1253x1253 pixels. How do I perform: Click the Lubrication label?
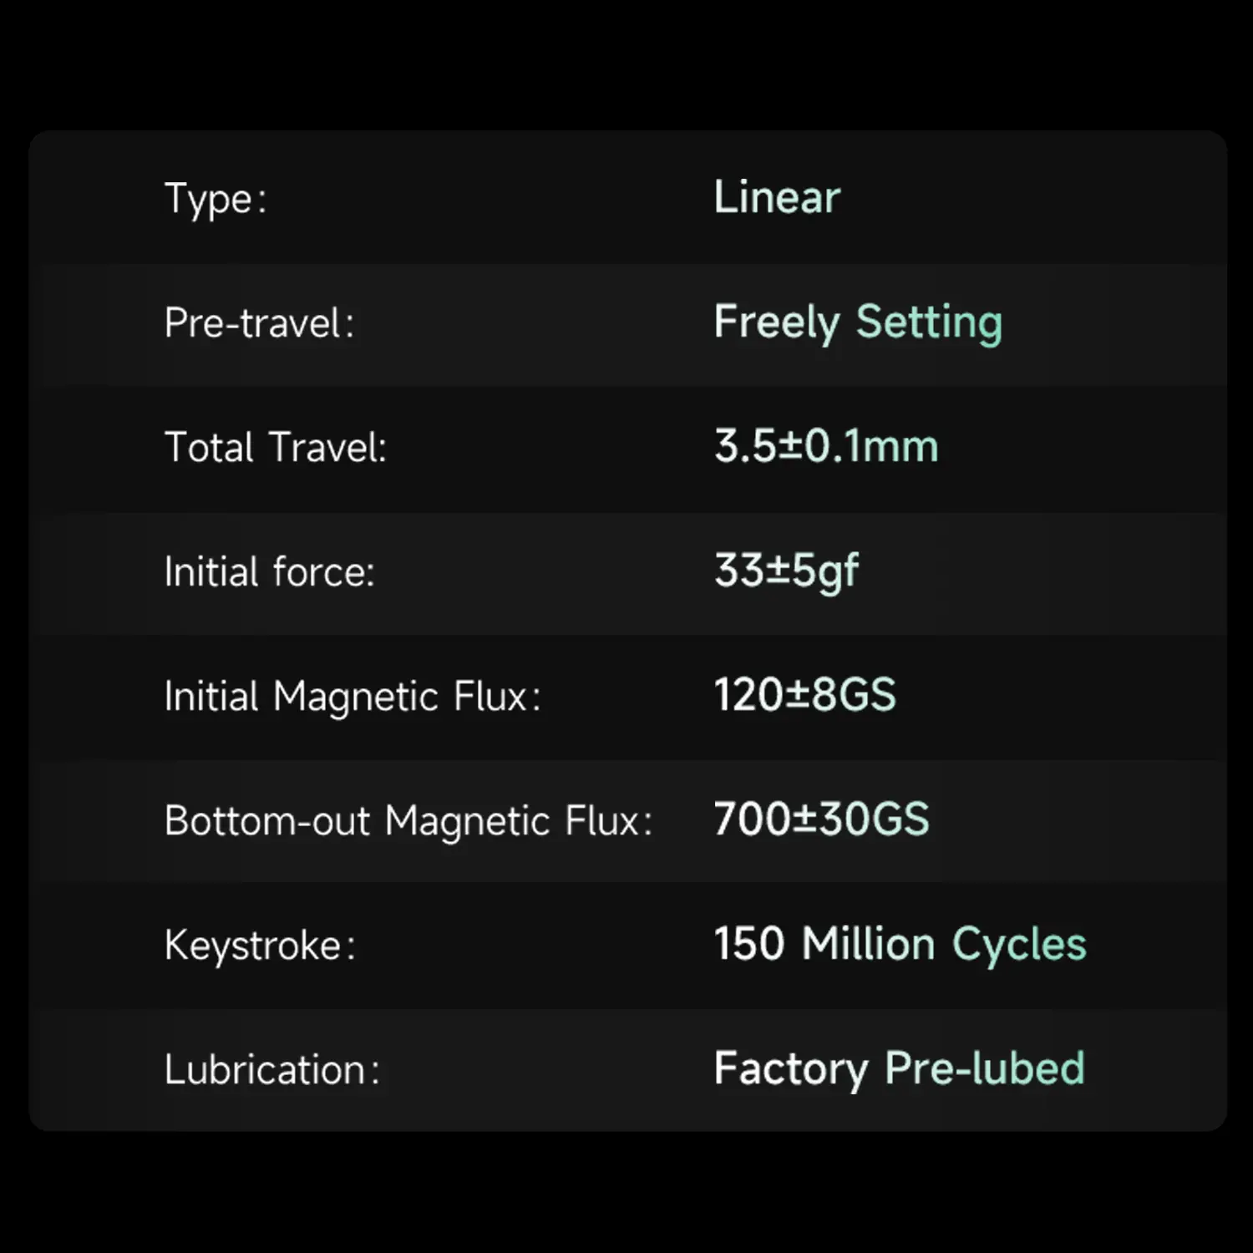point(271,1069)
